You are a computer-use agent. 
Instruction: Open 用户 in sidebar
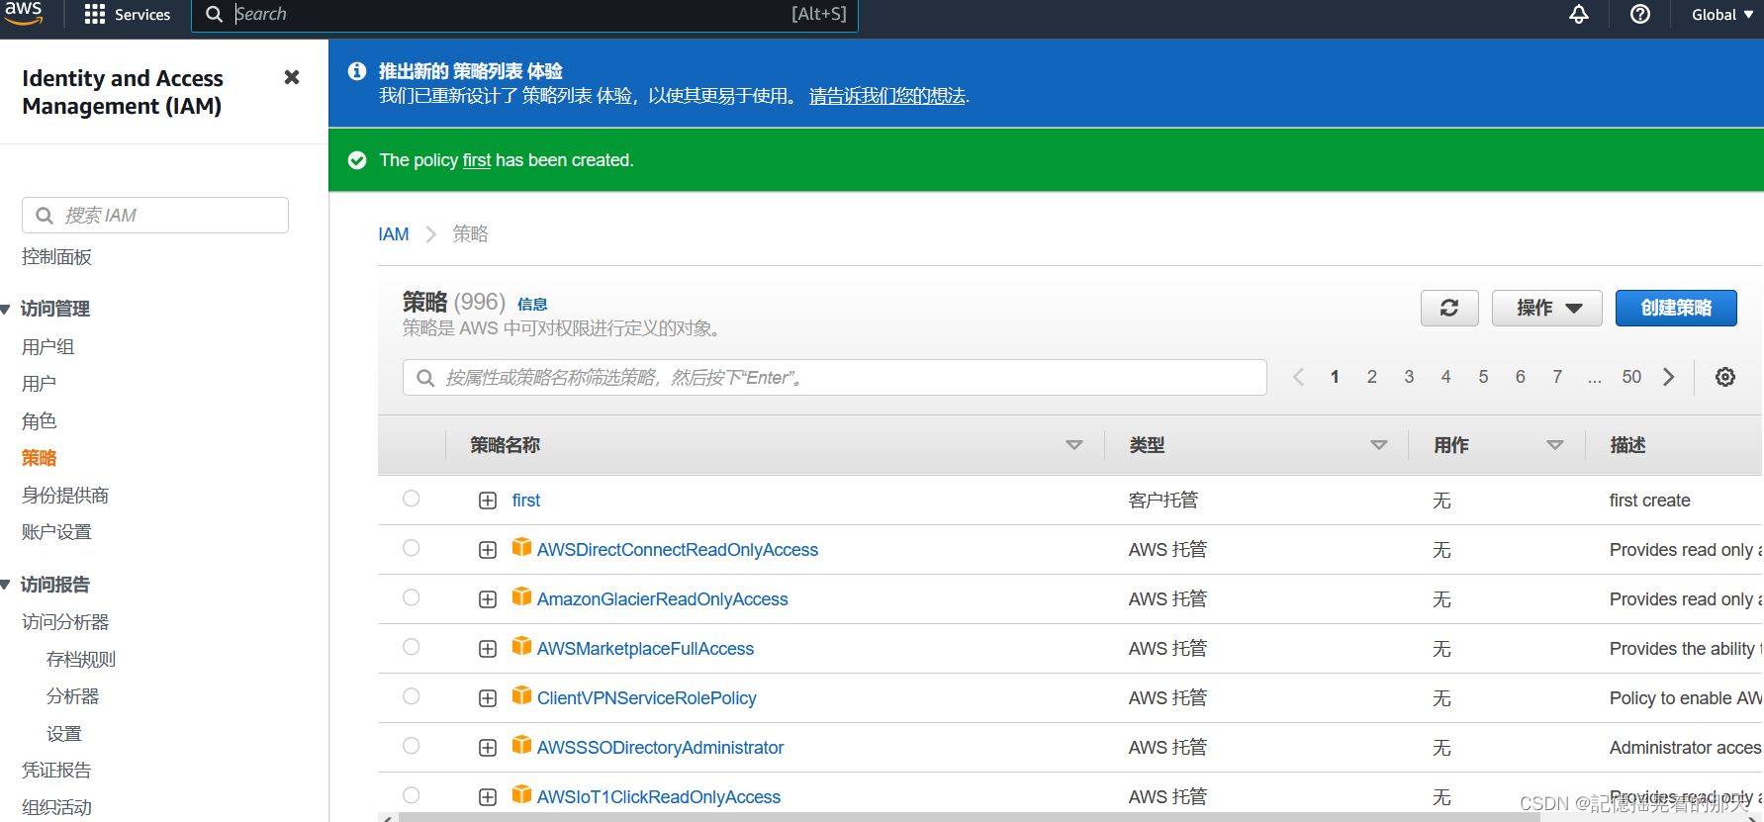39,384
